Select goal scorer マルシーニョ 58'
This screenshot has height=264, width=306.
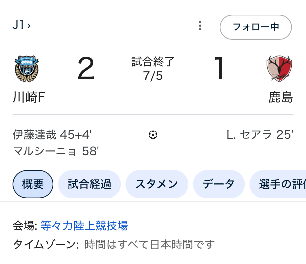pos(56,151)
